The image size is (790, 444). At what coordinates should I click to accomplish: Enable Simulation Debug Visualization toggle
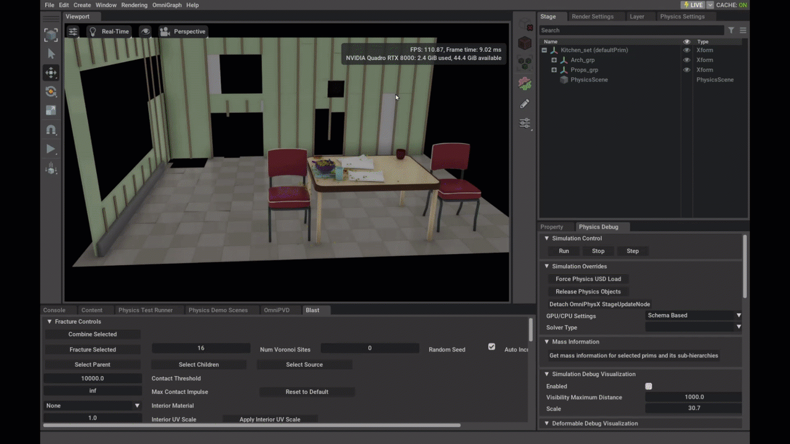click(648, 385)
